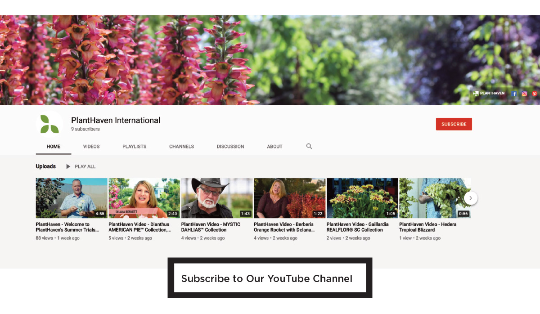The image size is (540, 314).
Task: Select the HOME tab
Action: coord(54,147)
